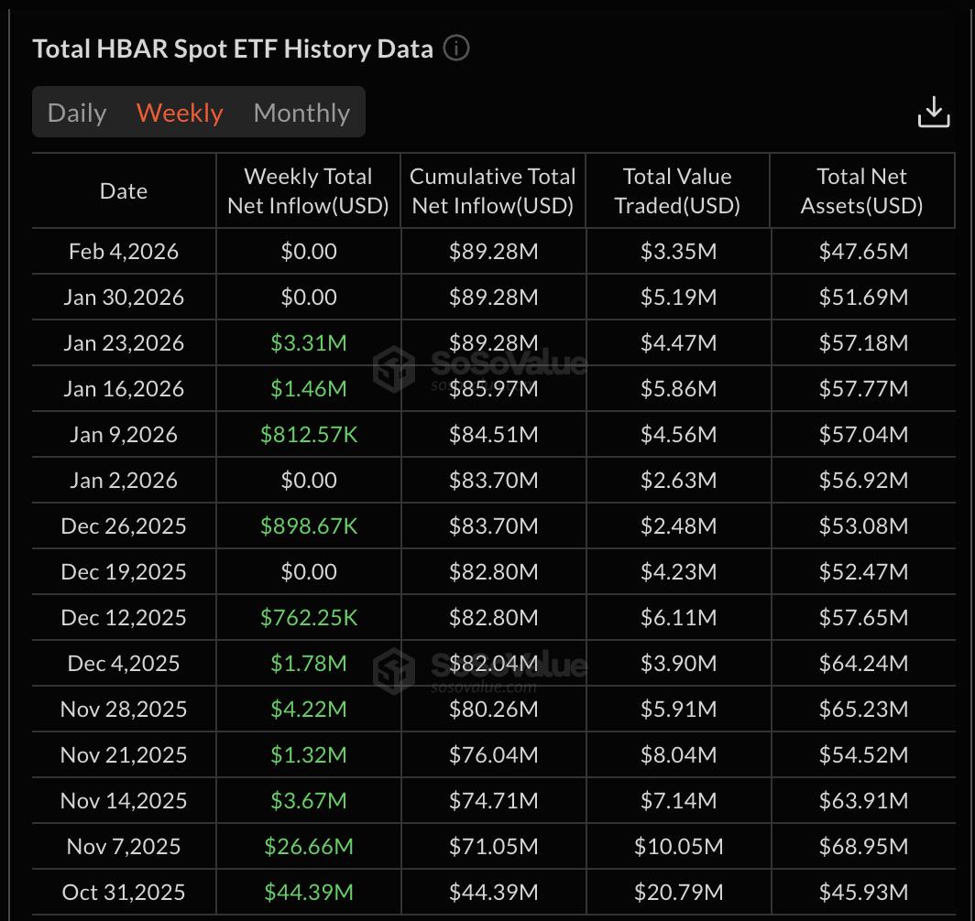975x921 pixels.
Task: Sort by the Date column header
Action: (x=123, y=190)
